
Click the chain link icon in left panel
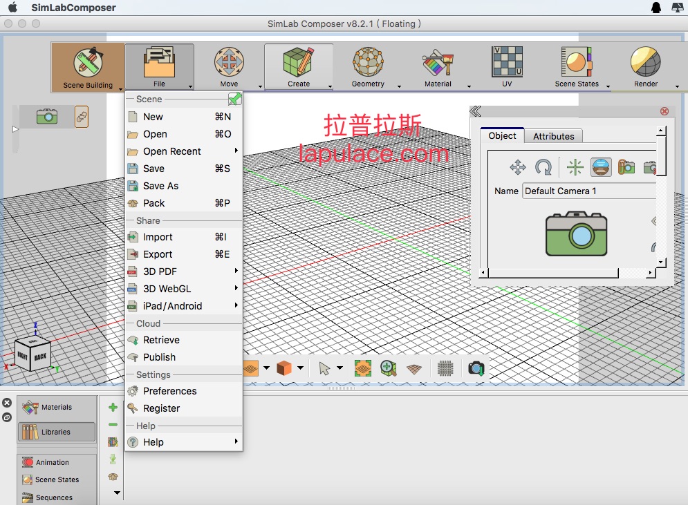coord(82,117)
